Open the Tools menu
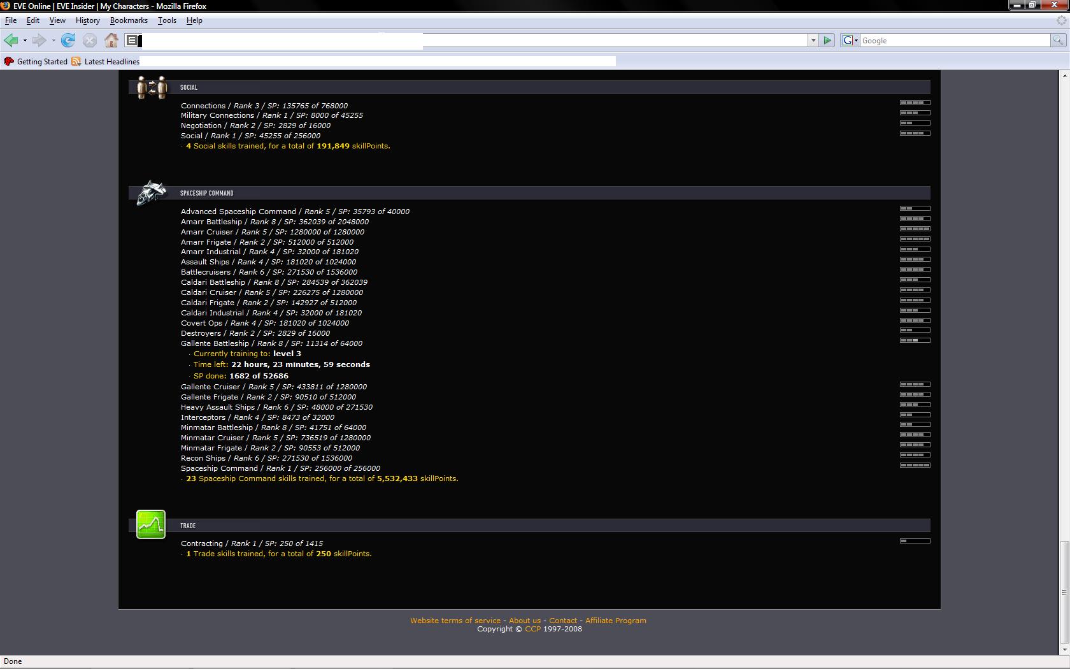Viewport: 1070px width, 669px height. point(167,20)
